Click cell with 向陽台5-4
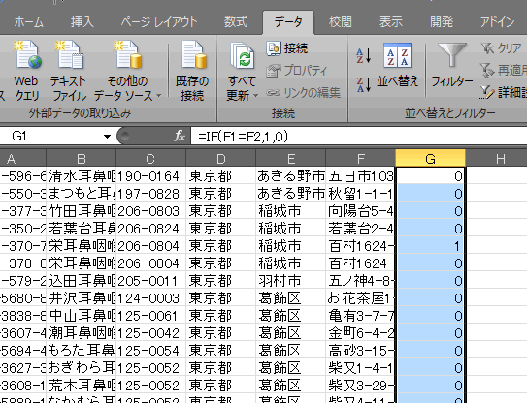This screenshot has width=527, height=403. (361, 211)
